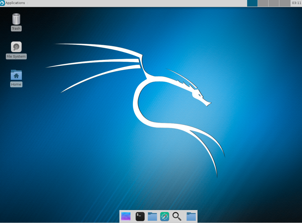The image size is (302, 223).
Task: Open the Applications menu
Action: (13, 3)
